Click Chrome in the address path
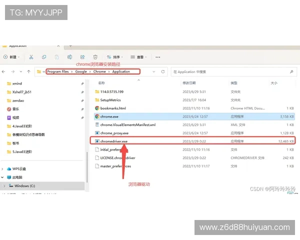 (99, 71)
